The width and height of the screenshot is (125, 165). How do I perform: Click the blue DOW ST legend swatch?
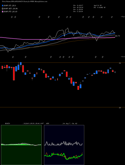[x=3, y=6]
